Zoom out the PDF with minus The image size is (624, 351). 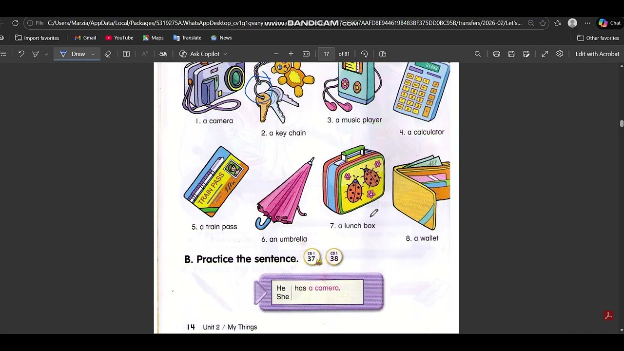[276, 54]
